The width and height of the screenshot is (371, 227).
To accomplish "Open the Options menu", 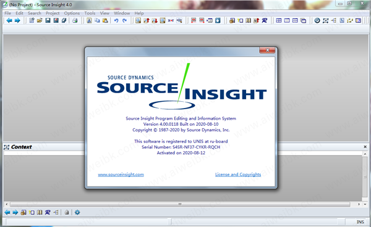I will click(72, 13).
